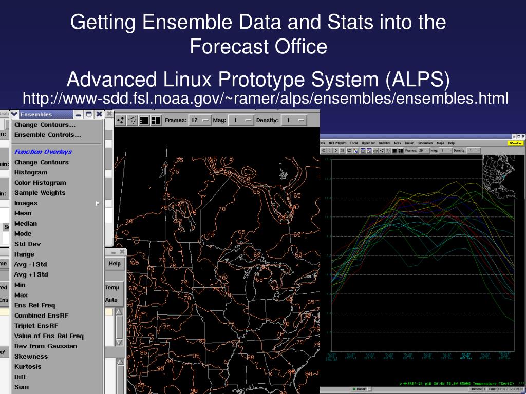Viewport: 526px width, 394px height.
Task: Open the Ensembles window menu chevron icon
Action: (x=14, y=114)
